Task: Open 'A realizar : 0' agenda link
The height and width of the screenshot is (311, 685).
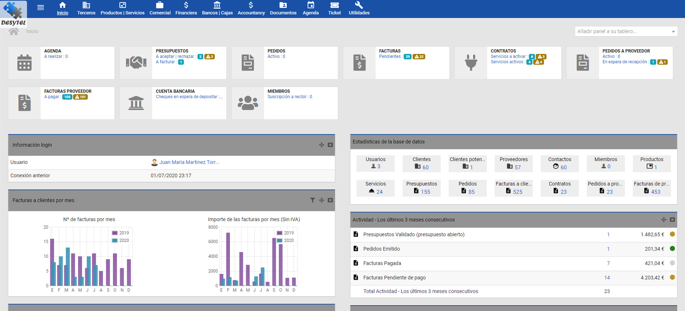Action: click(x=56, y=56)
